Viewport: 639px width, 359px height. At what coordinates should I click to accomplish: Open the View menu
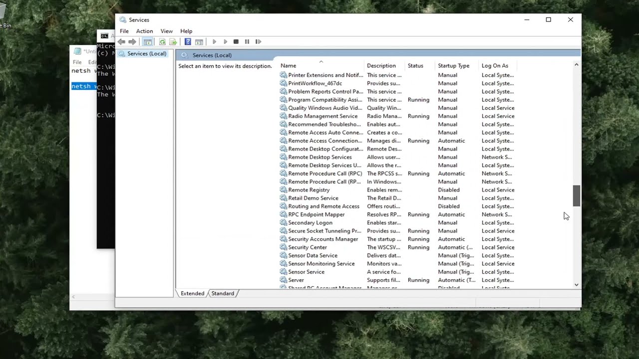166,31
